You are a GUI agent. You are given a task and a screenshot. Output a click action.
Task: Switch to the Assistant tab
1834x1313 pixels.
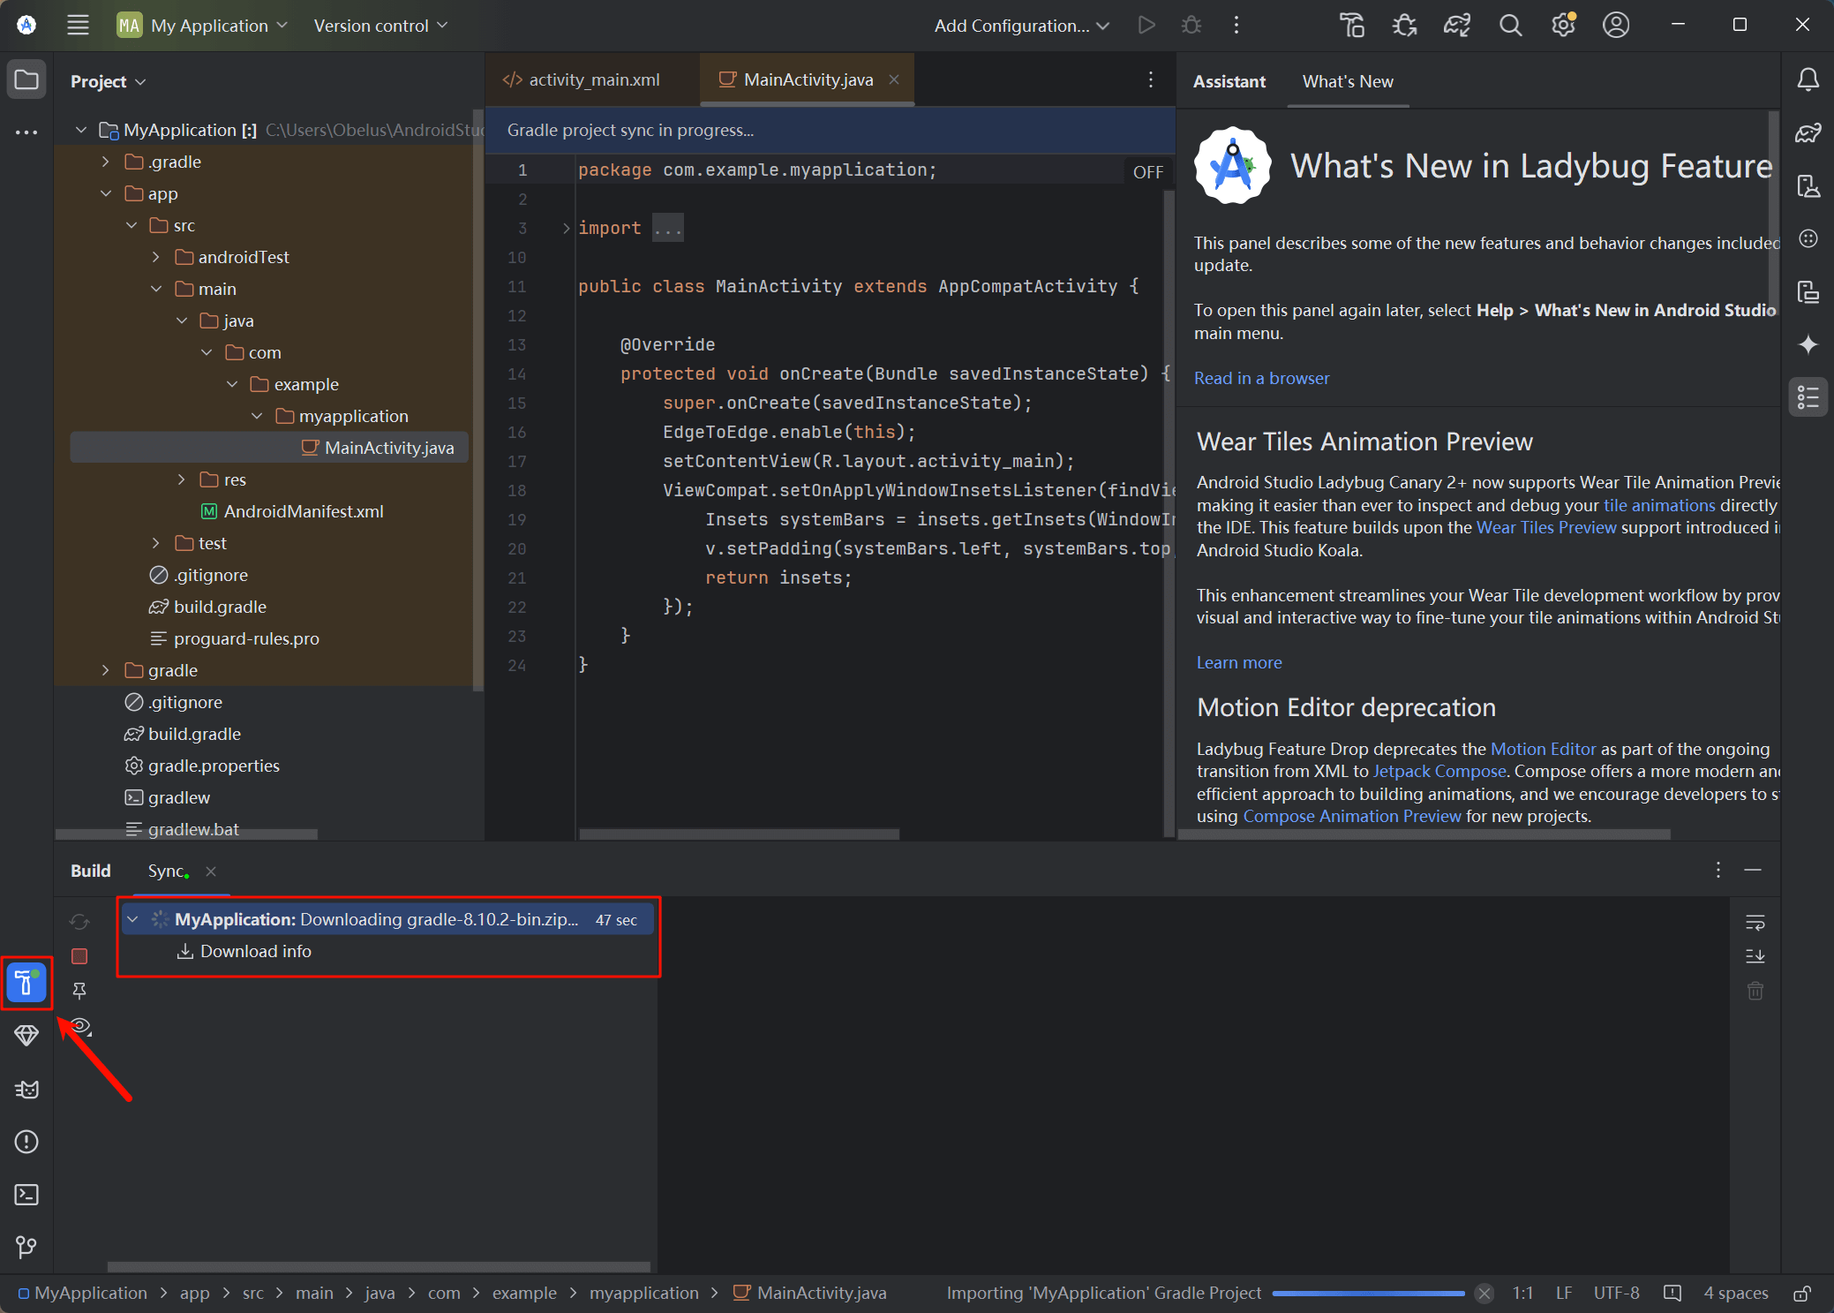click(1229, 81)
